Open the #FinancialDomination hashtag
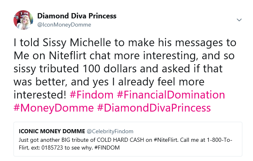253x161 pixels. click(x=171, y=95)
